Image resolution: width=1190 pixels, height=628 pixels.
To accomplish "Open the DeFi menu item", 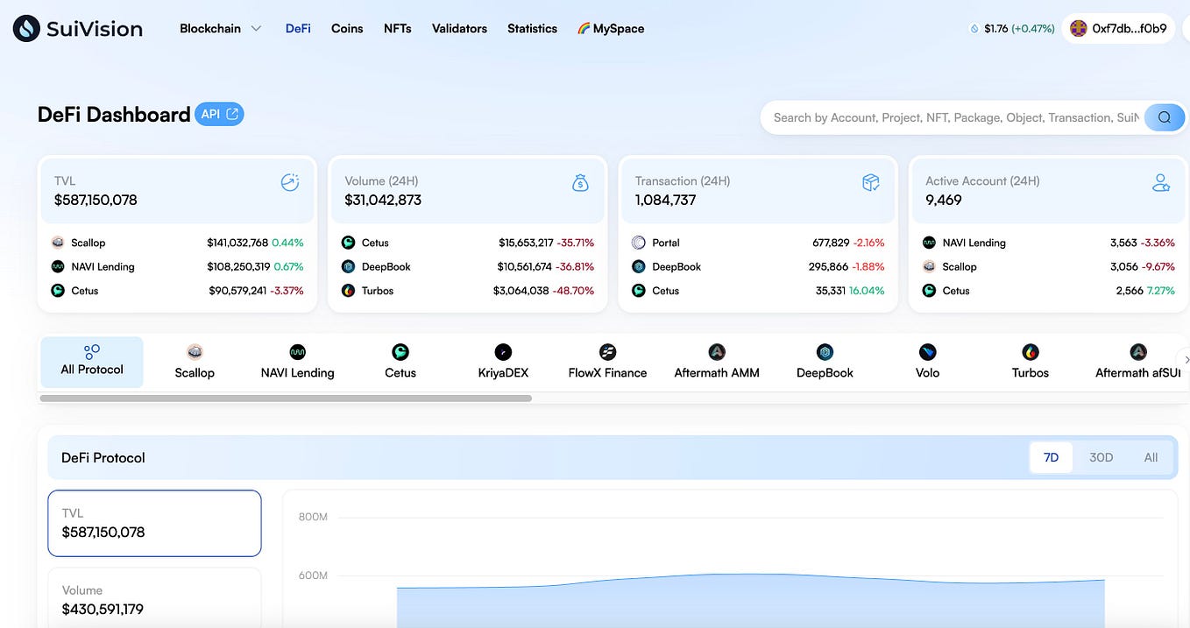I will point(297,27).
